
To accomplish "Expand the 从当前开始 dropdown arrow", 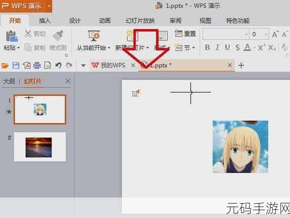I will (109, 48).
